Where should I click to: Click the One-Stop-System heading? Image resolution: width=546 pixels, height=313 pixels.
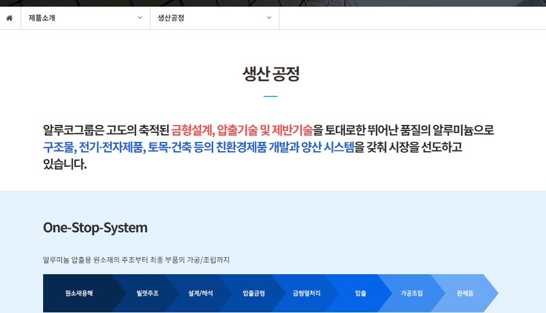[95, 228]
